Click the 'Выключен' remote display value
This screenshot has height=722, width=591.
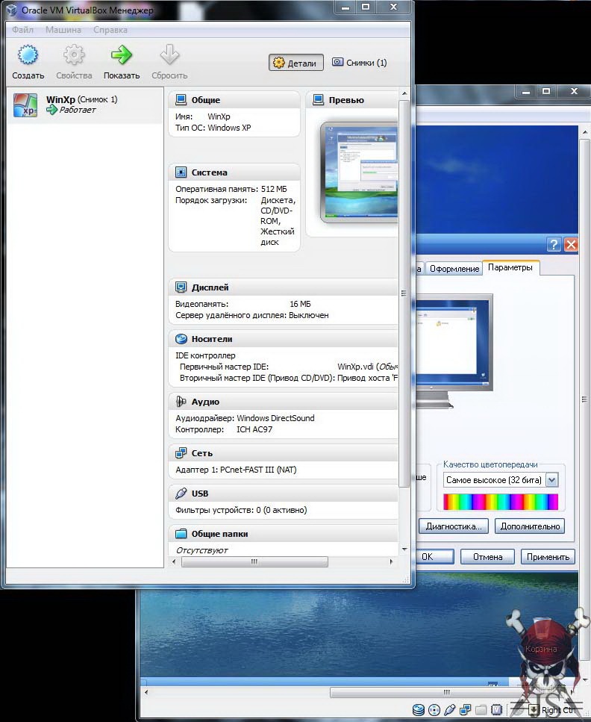tap(309, 315)
